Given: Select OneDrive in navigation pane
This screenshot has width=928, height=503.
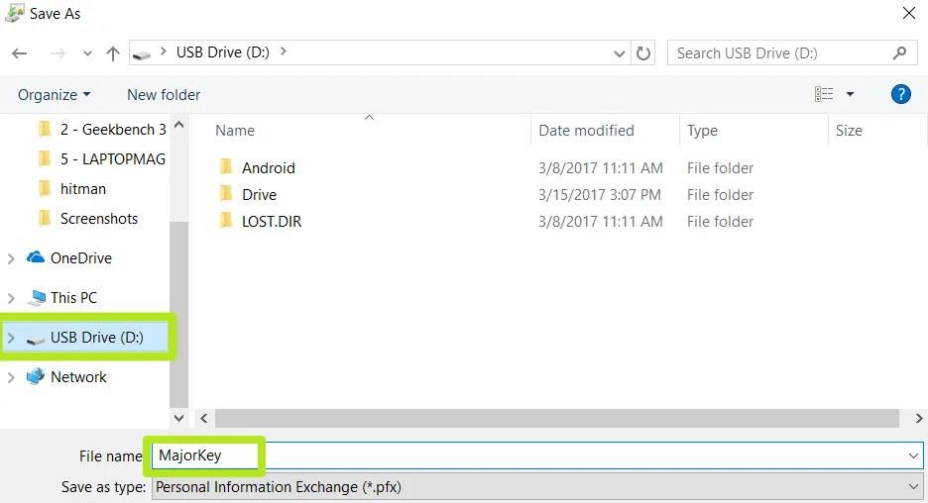Looking at the screenshot, I should 80,257.
